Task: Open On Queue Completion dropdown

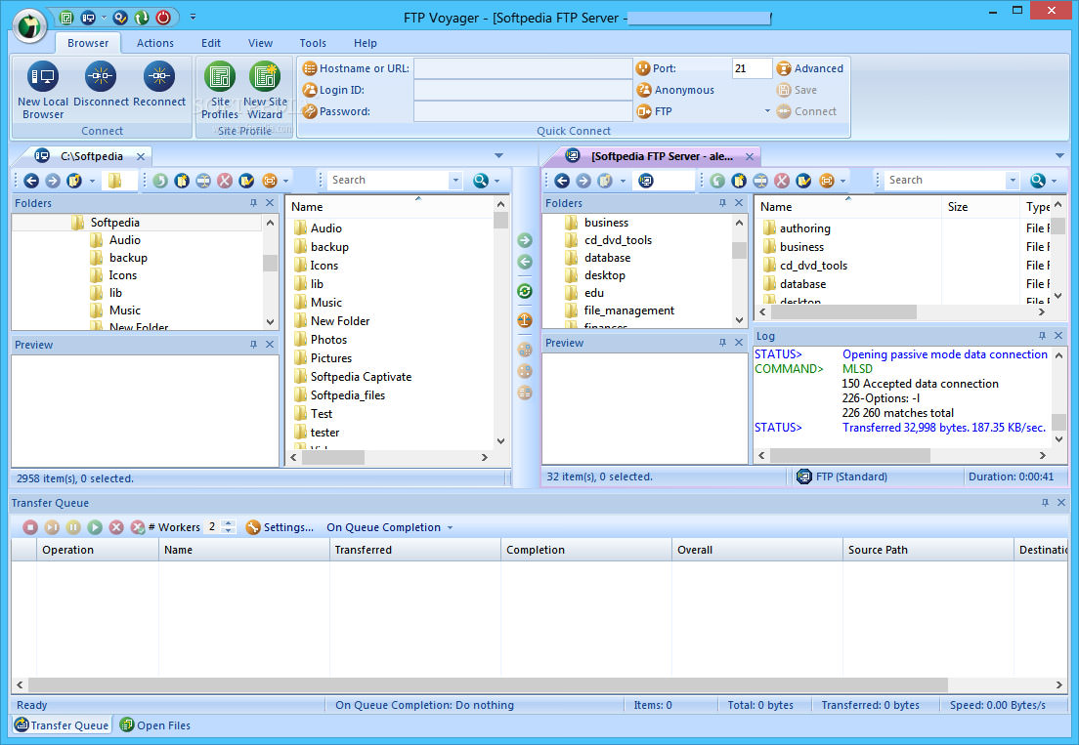Action: click(390, 527)
